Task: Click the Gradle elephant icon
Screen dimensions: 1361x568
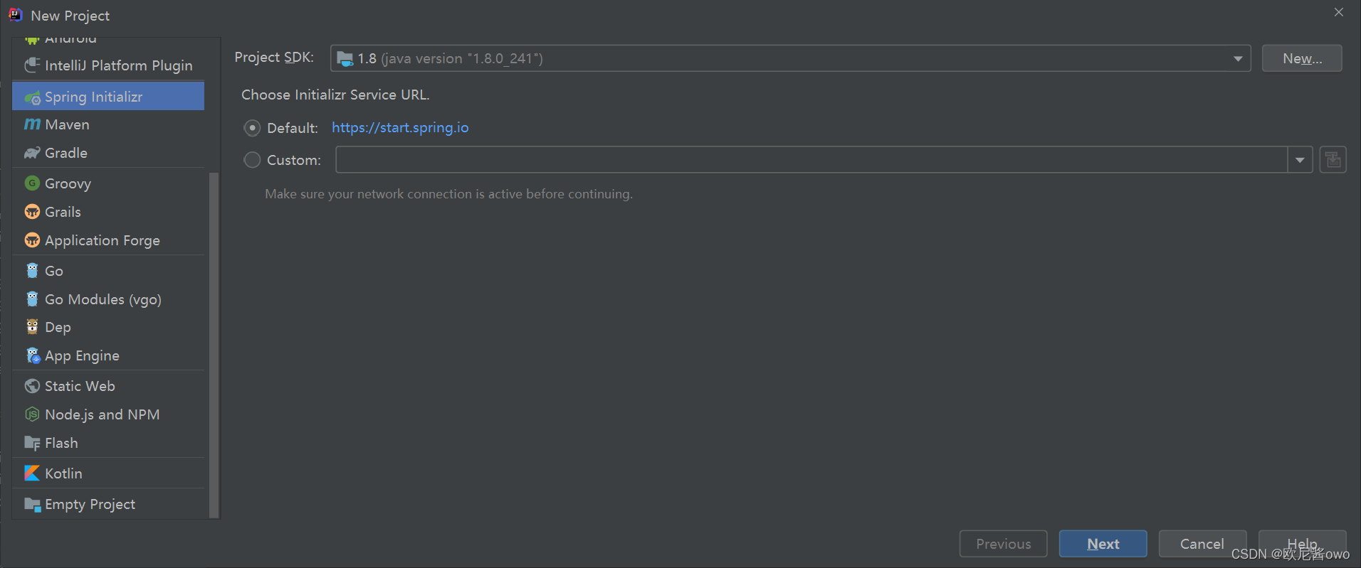Action: [x=32, y=153]
